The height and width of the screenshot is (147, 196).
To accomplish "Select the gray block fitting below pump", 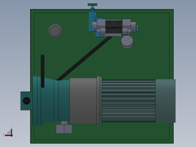I will pos(64,129).
